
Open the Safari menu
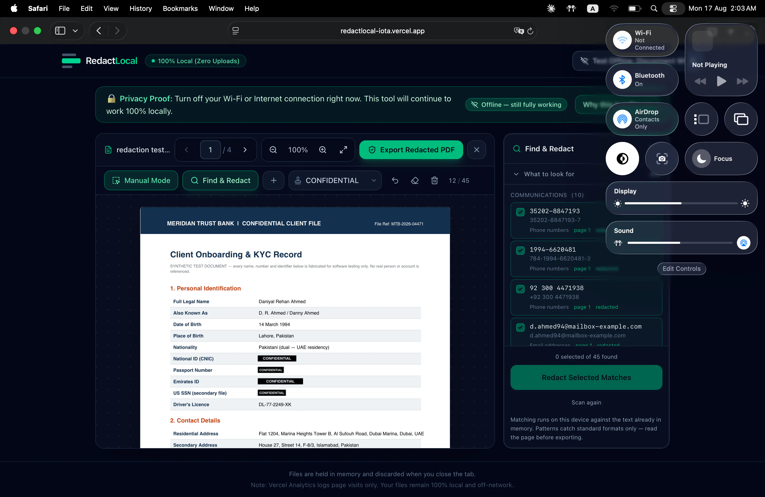(38, 8)
